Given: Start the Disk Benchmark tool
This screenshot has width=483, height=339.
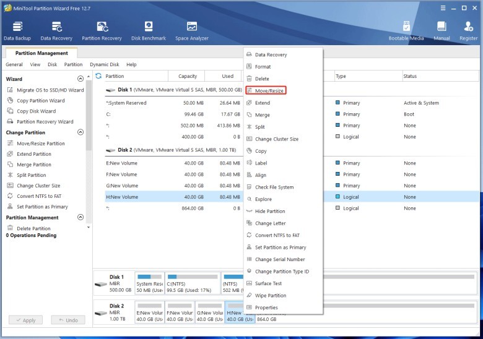Looking at the screenshot, I should [149, 31].
